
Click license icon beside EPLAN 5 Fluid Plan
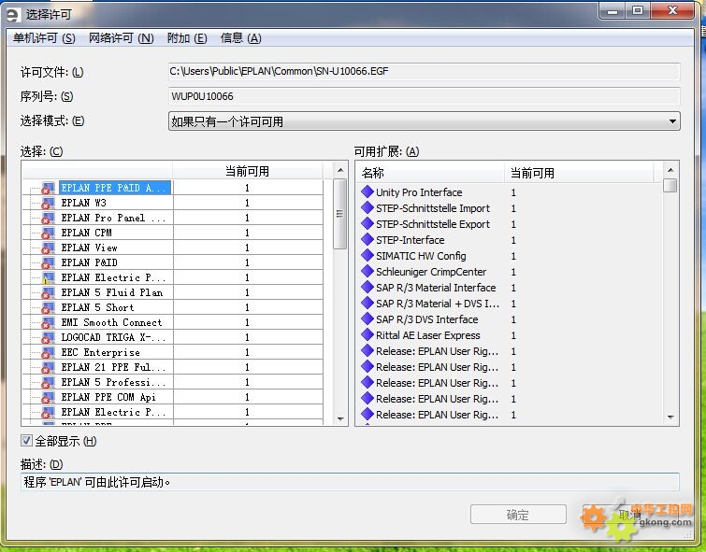(48, 292)
